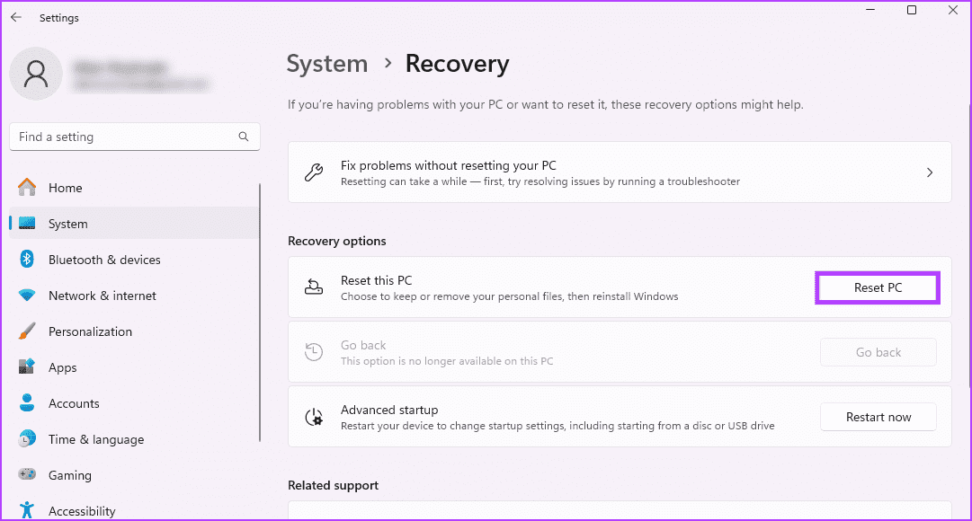
Task: Select the Reset this PC icon
Action: 314,287
